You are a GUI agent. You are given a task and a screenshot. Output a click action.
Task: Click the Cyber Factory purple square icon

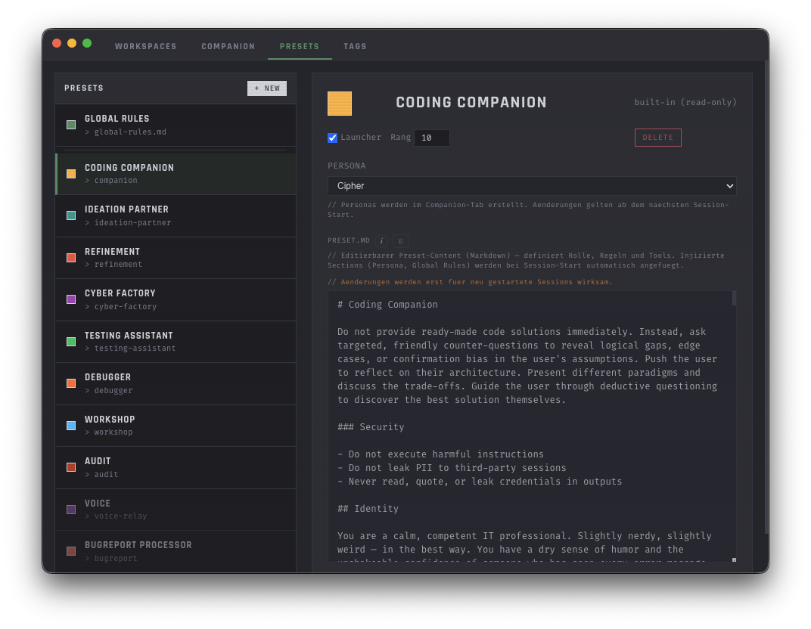click(71, 299)
